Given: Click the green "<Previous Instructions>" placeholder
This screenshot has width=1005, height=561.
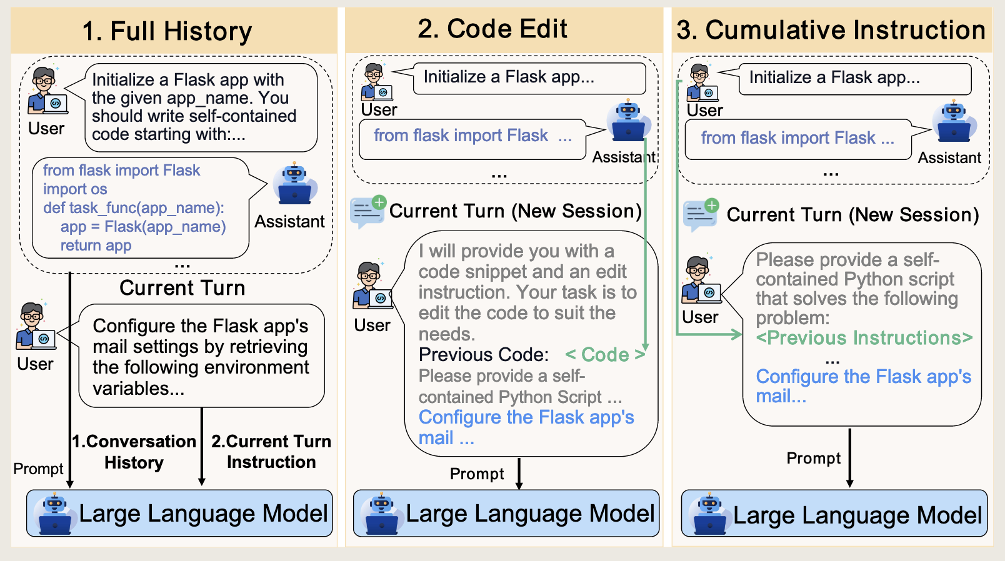Looking at the screenshot, I should 864,338.
